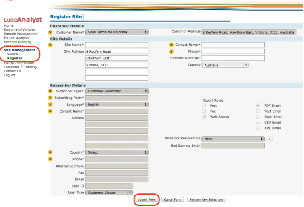
Task: Open Site Management in the sidebar
Action: tap(20, 50)
